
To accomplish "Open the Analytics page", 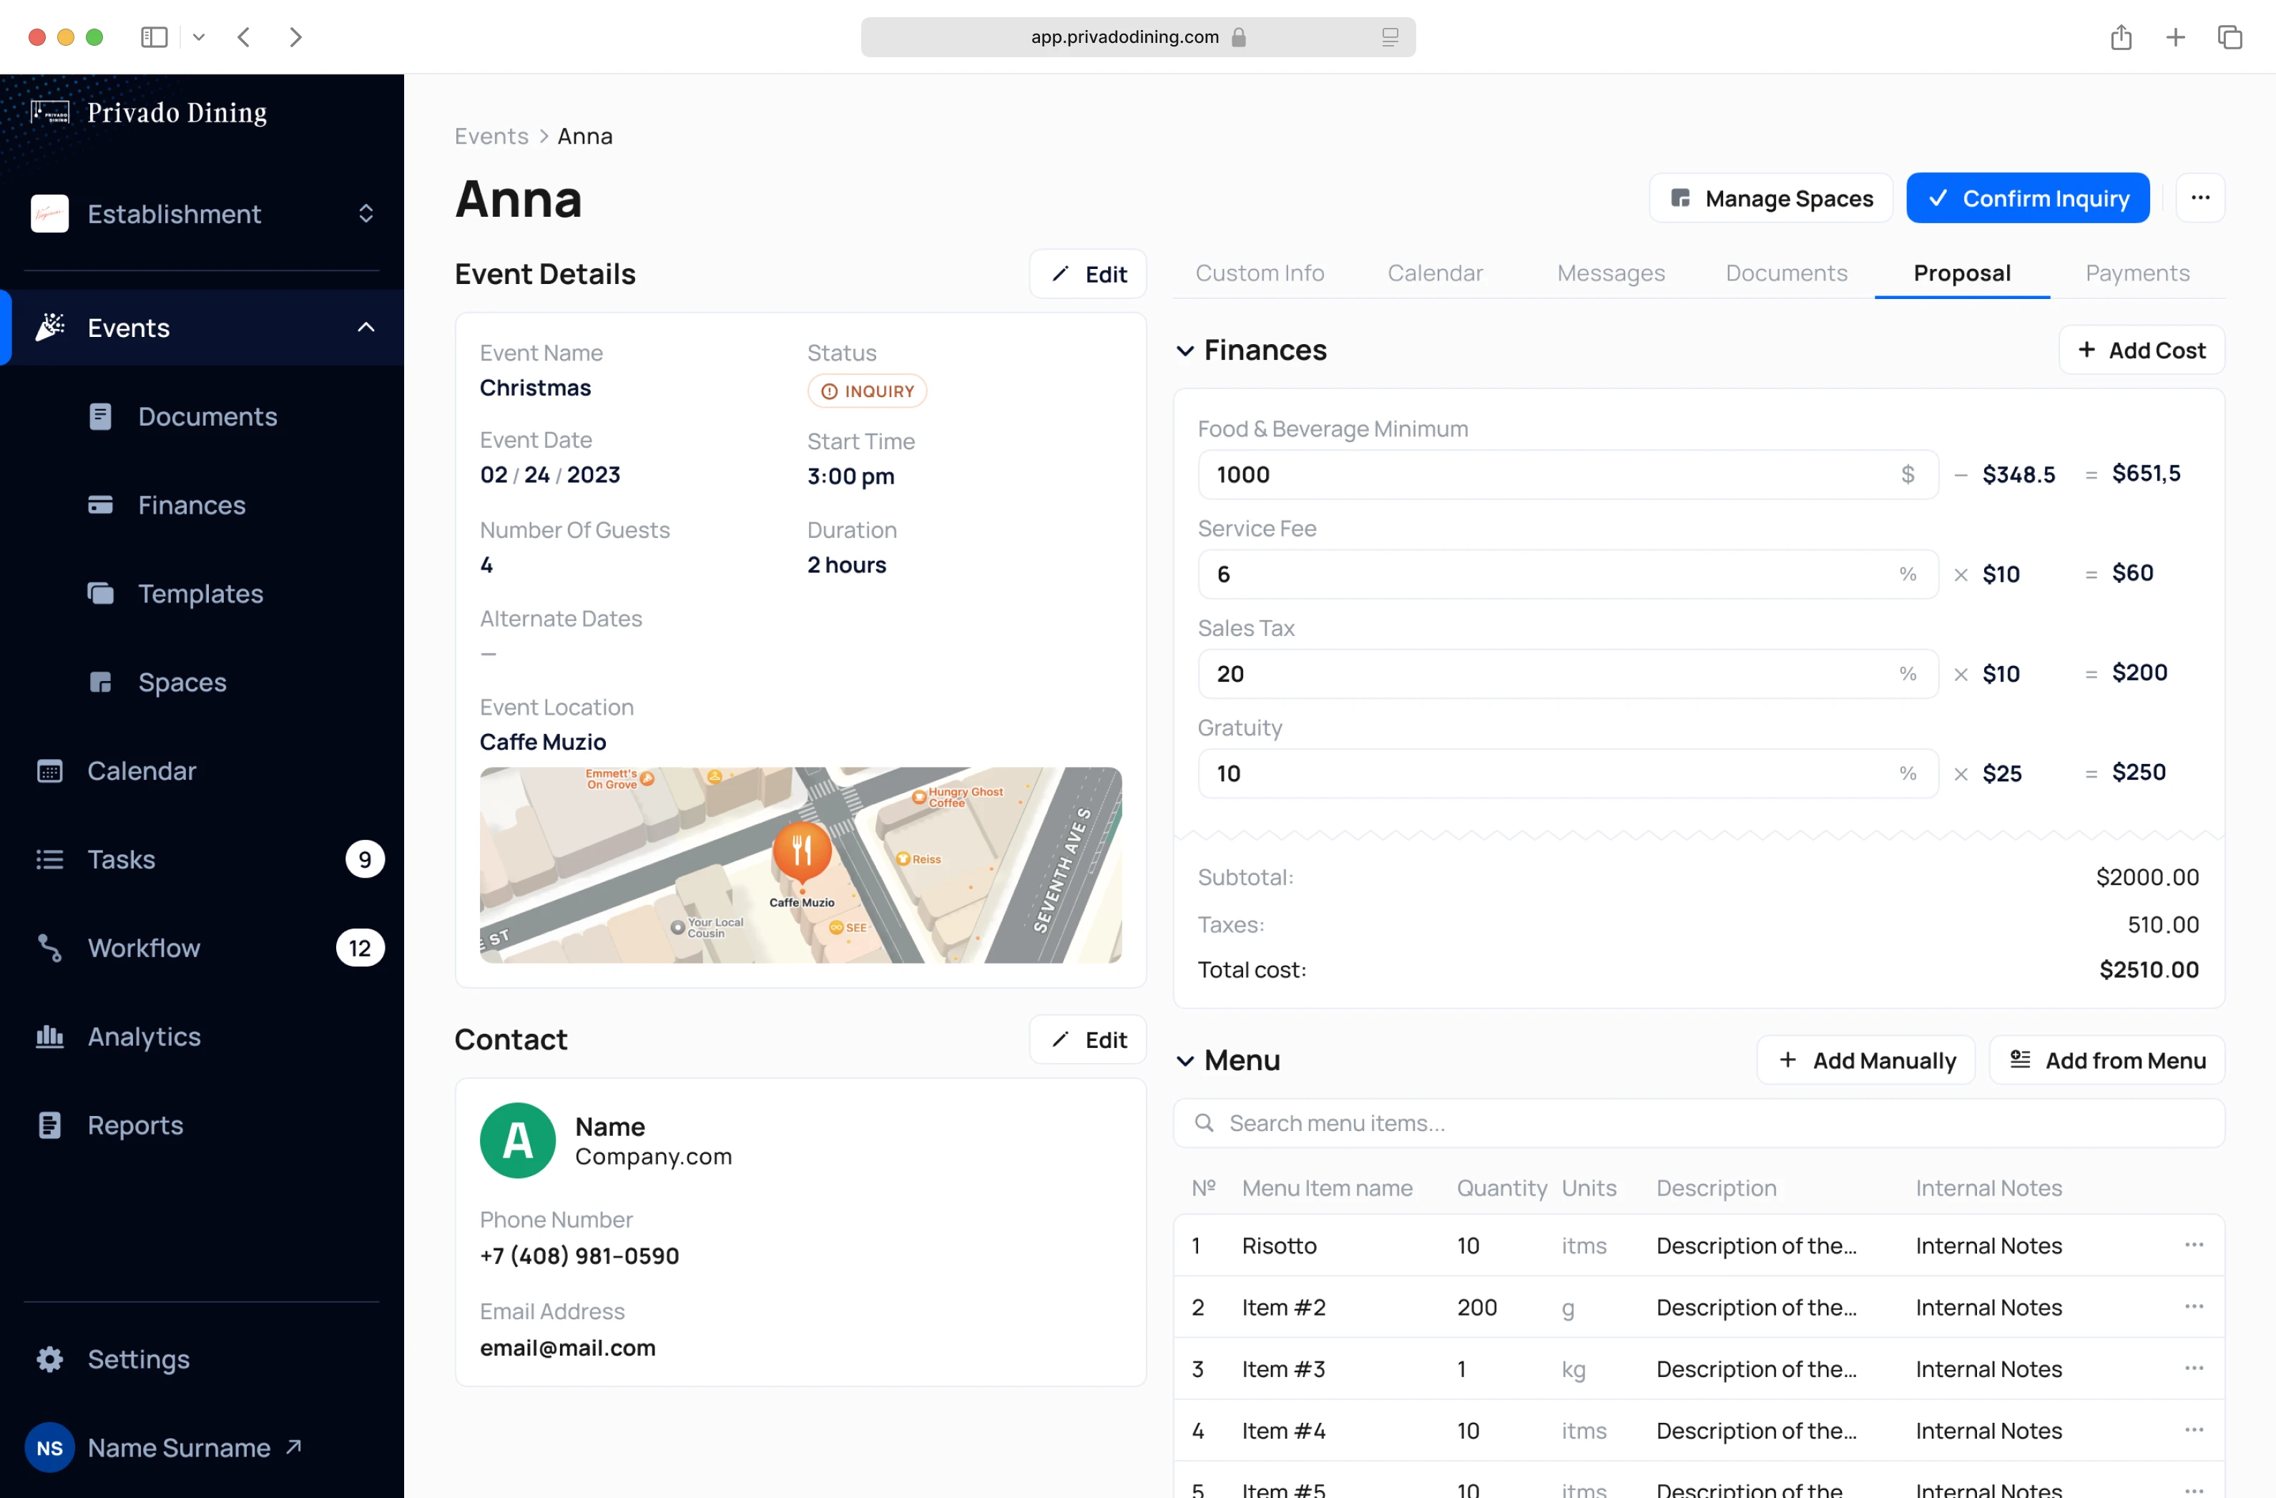I will tap(144, 1036).
